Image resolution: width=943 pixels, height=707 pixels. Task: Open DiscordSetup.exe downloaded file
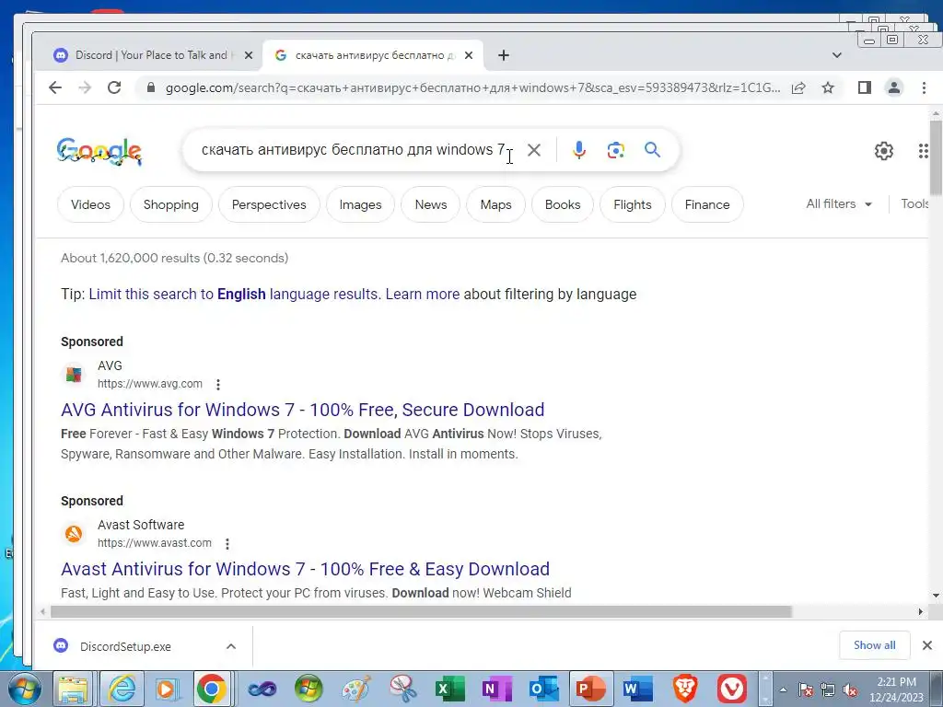pyautogui.click(x=125, y=647)
